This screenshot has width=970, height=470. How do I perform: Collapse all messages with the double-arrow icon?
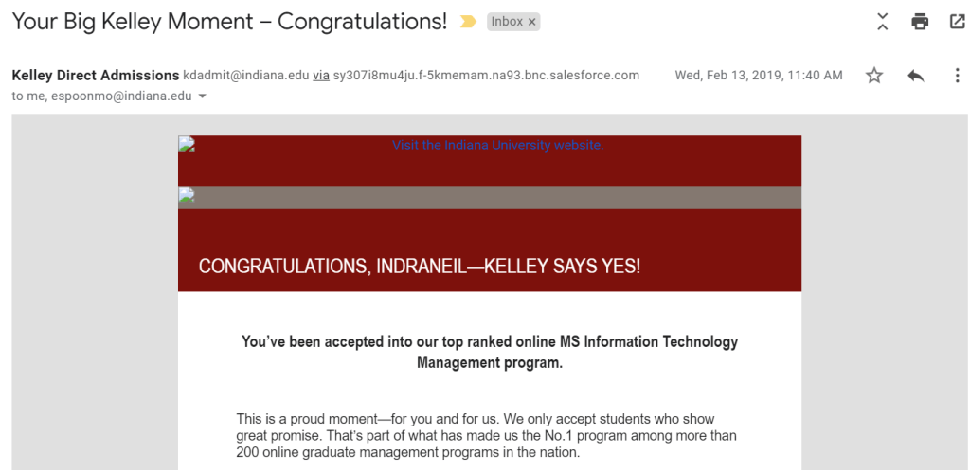click(x=882, y=22)
